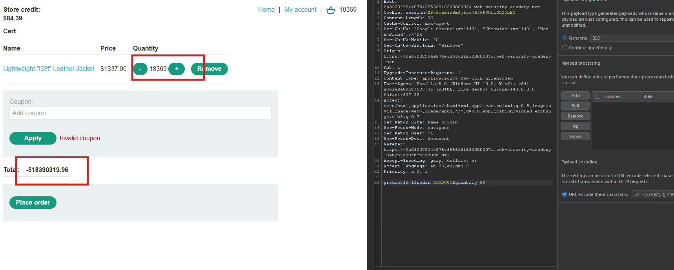Click the Invalid coupon message
The image size is (674, 270).
coord(80,138)
